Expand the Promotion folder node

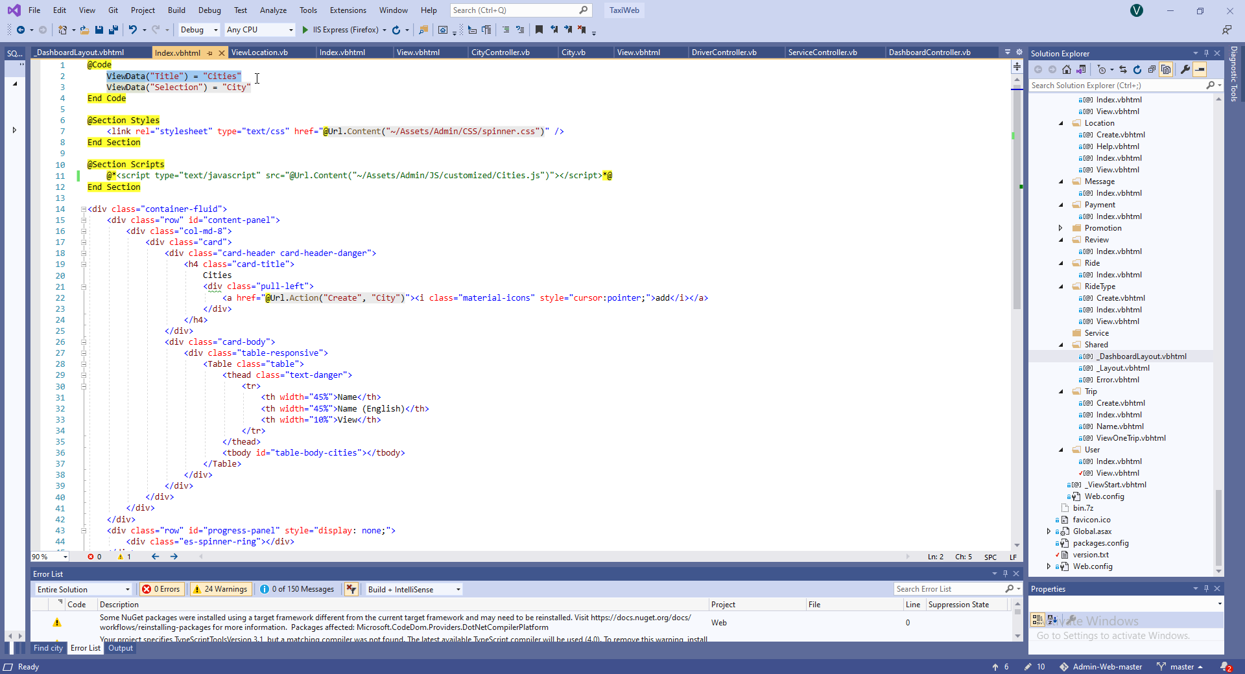pyautogui.click(x=1061, y=228)
